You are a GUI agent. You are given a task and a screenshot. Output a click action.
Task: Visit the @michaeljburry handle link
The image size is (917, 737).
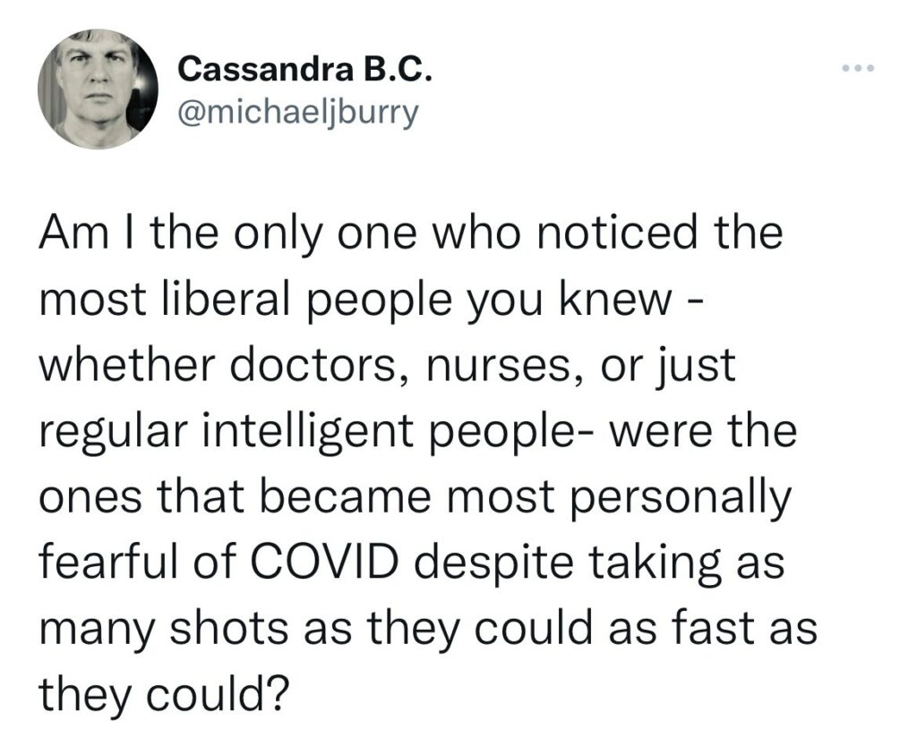298,113
